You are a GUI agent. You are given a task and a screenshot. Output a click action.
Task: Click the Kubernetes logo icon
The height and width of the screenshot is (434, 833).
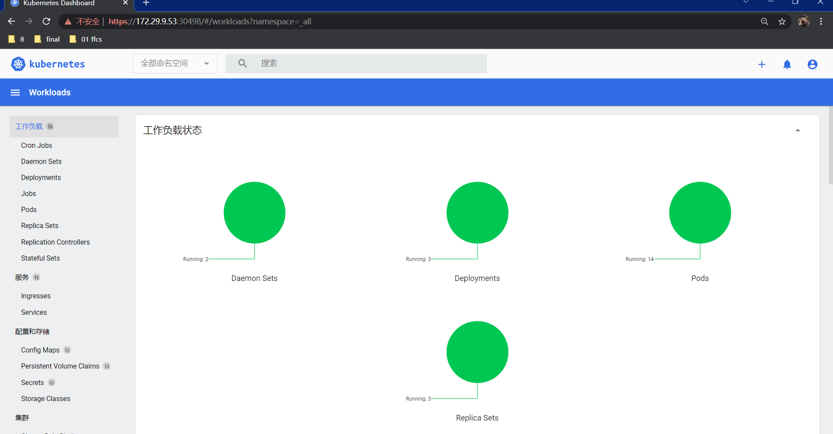18,64
